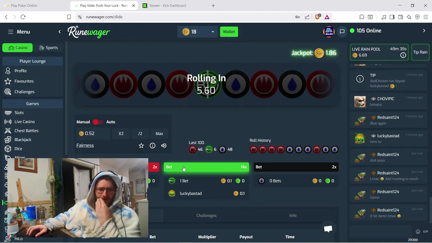This screenshot has height=243, width=432.
Task: Select the Chest Battles crossed swords icon
Action: pyautogui.click(x=8, y=131)
